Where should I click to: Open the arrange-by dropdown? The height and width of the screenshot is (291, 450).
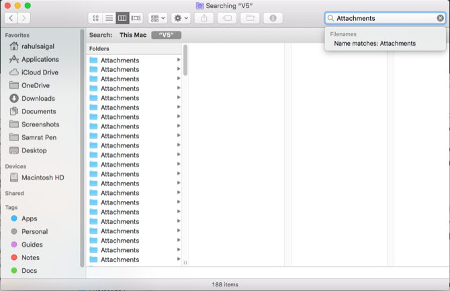tap(158, 18)
